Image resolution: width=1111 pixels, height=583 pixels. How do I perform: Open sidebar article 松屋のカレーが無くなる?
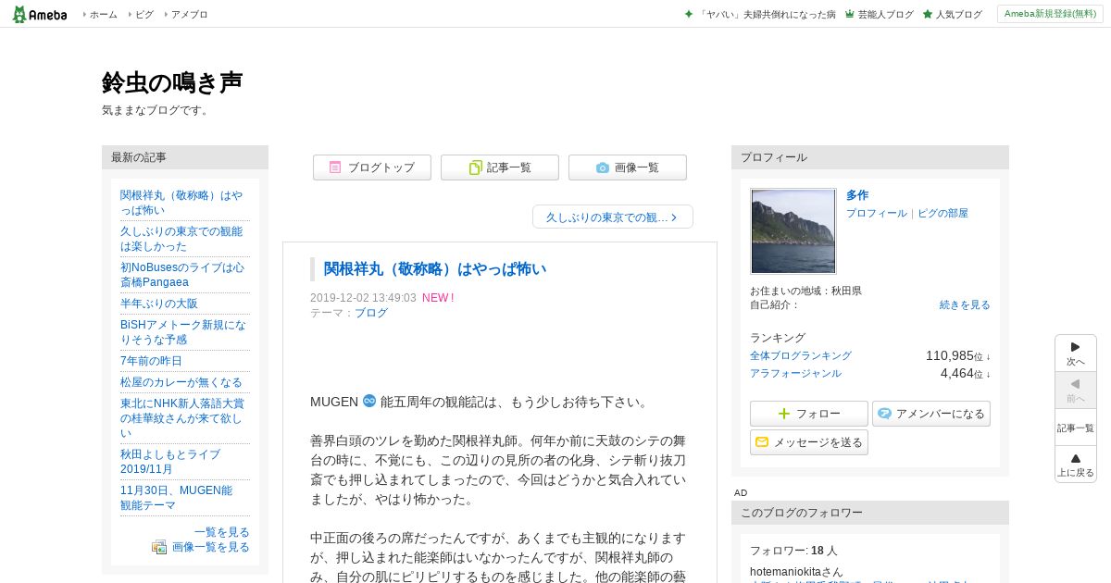pyautogui.click(x=181, y=382)
